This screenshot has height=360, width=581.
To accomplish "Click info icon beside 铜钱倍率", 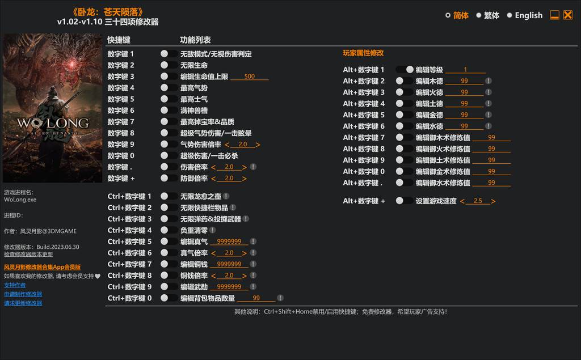I will click(253, 276).
